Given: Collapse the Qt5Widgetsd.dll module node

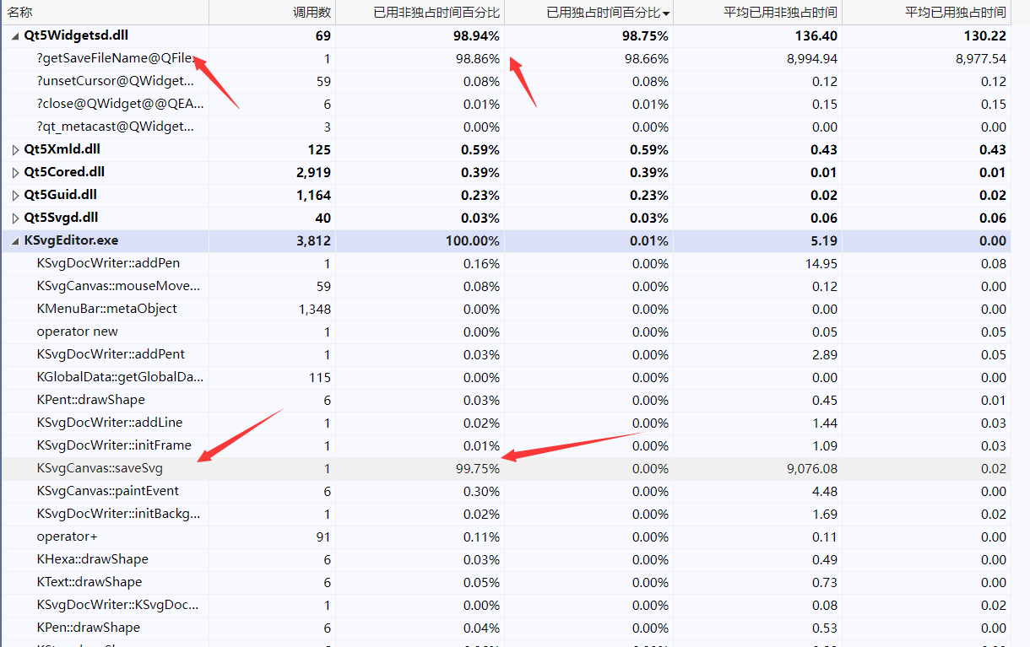Looking at the screenshot, I should 15,36.
